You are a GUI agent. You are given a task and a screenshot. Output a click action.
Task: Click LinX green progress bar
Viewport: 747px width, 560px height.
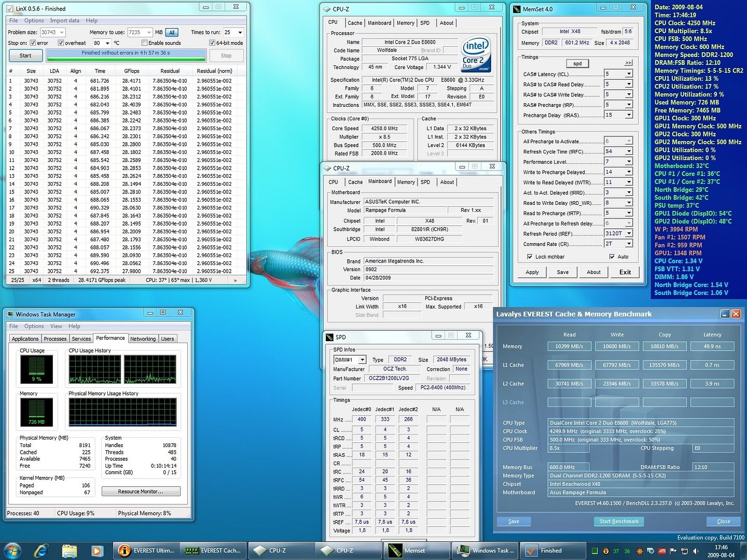(x=126, y=55)
